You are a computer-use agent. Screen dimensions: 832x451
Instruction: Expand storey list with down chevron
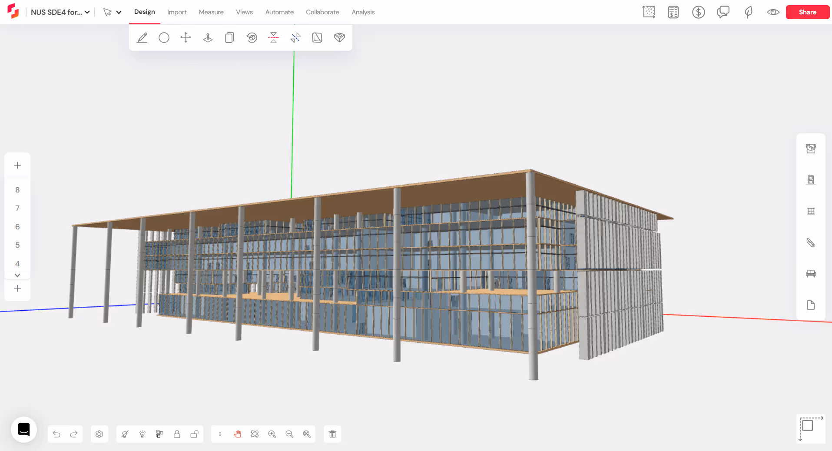(x=17, y=275)
